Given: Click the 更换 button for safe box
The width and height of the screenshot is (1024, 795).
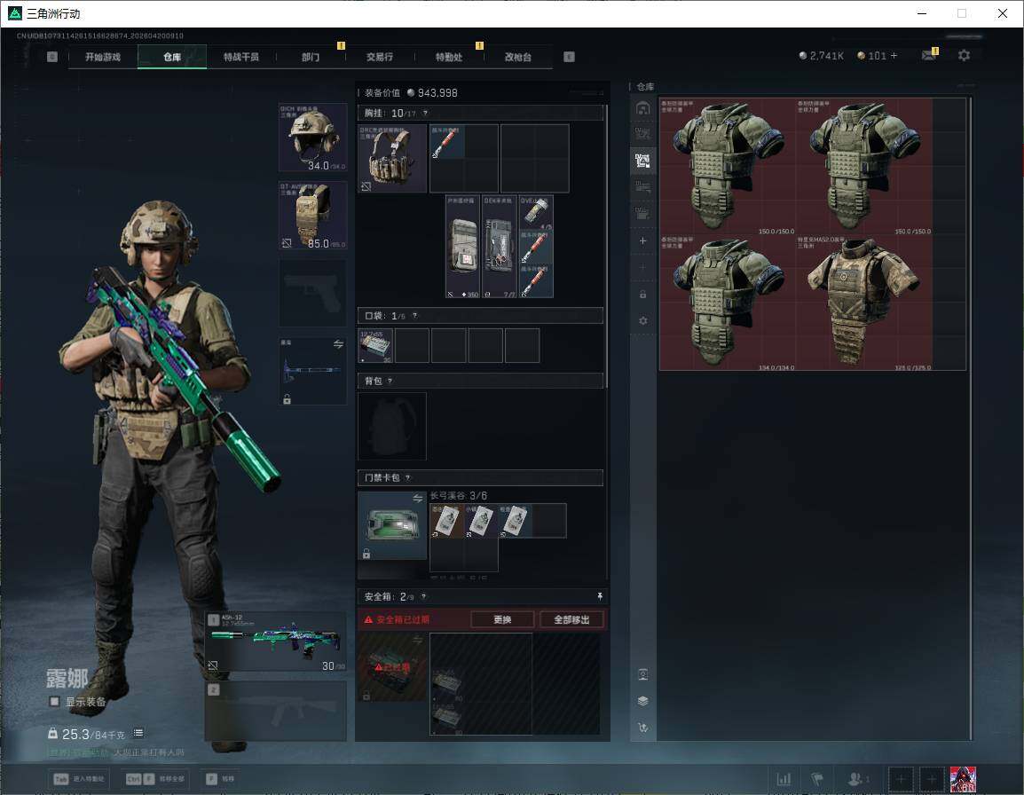Looking at the screenshot, I should coord(503,619).
